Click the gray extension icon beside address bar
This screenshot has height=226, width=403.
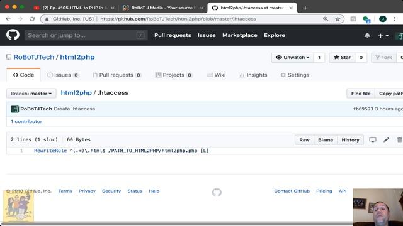point(353,19)
